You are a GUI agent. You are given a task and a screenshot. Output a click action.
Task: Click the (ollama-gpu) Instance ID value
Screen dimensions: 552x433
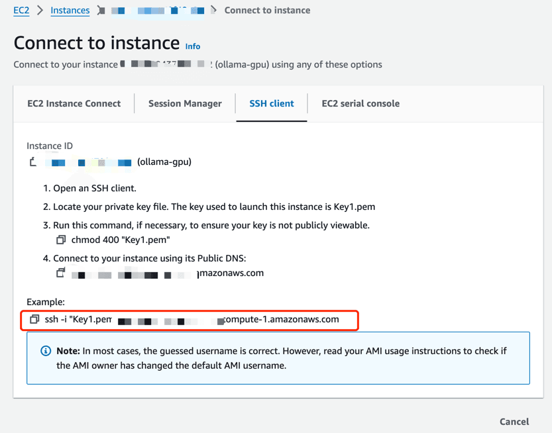pyautogui.click(x=164, y=162)
